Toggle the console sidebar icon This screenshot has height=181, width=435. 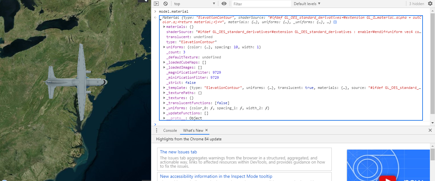pos(156,4)
